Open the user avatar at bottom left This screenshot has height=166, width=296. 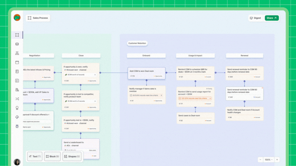[x=17, y=162]
